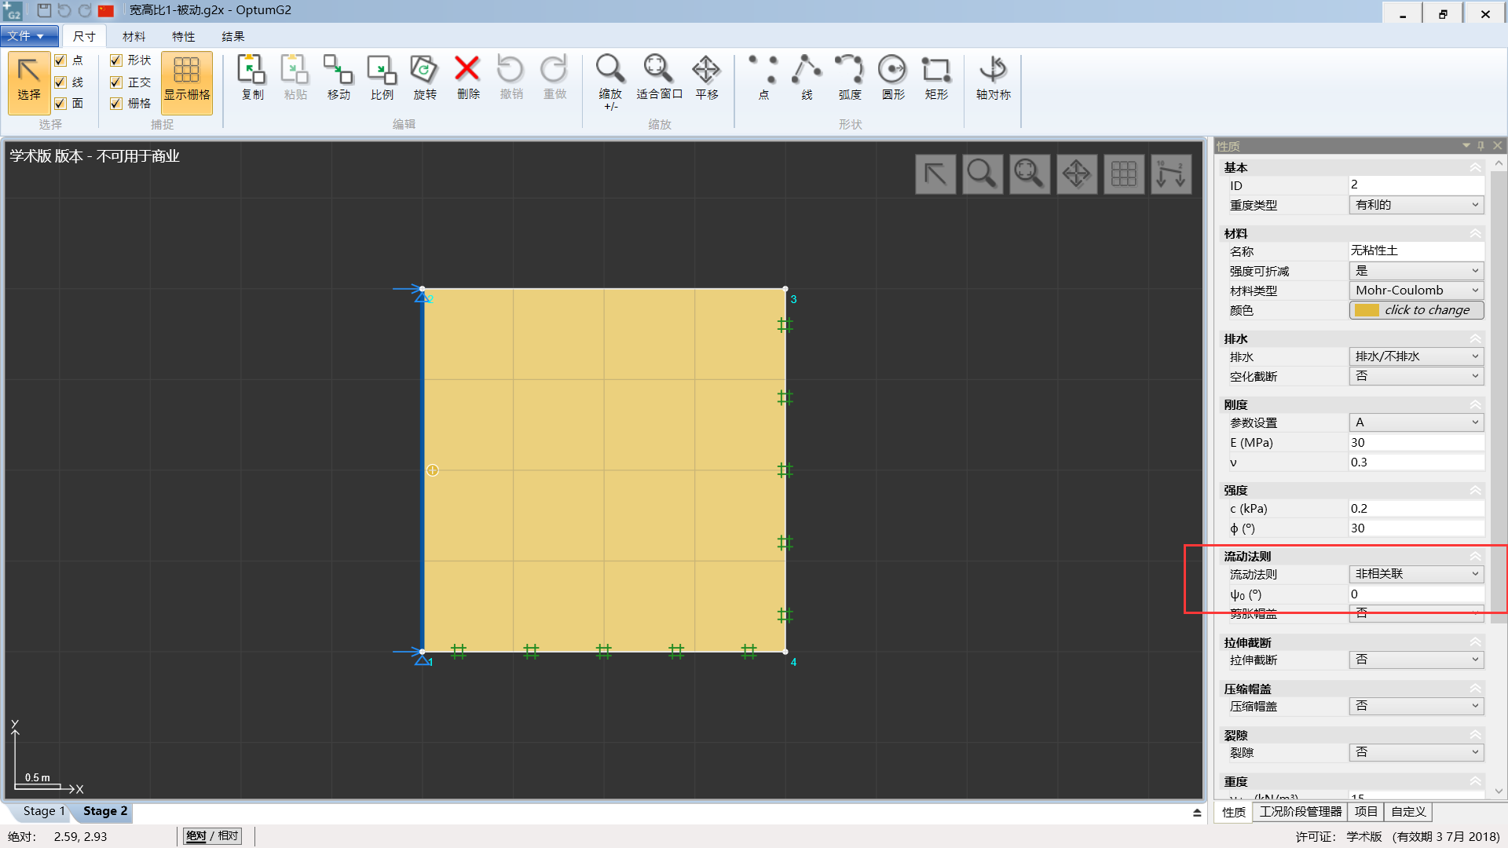The width and height of the screenshot is (1508, 848).
Task: Open the 空化截断 dropdown
Action: 1416,376
